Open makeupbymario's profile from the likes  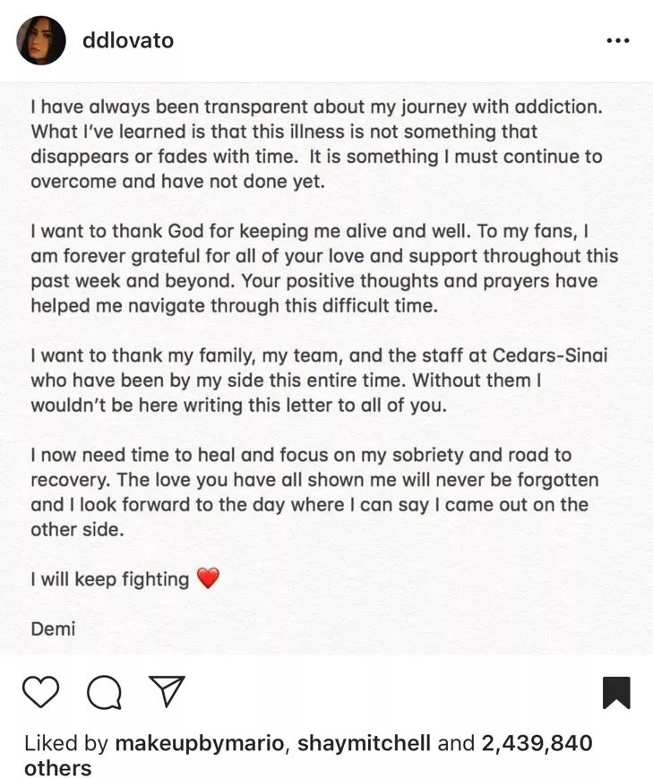[202, 743]
